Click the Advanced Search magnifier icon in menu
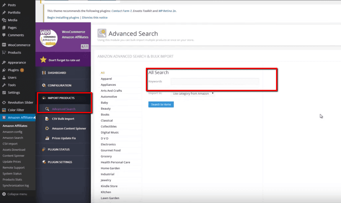Screen dimensions: 341x203 pos(47,109)
